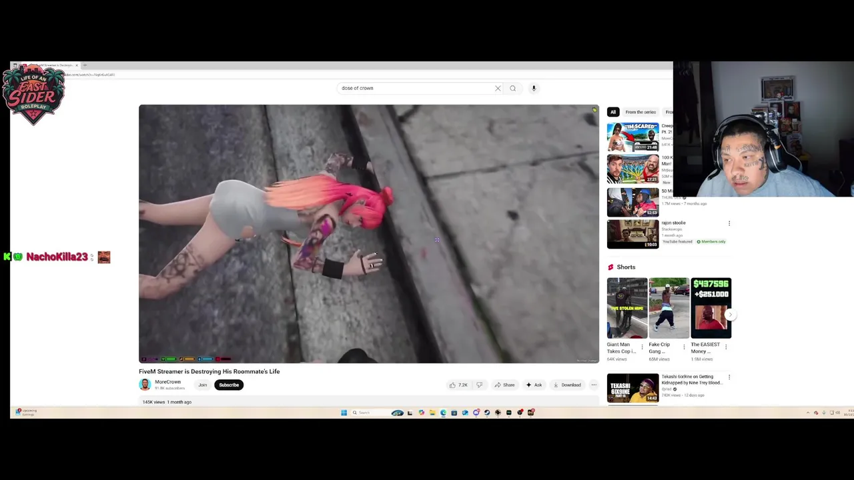Image resolution: width=854 pixels, height=480 pixels.
Task: Open the Tekashi 6ix9ine video thumbnail
Action: click(x=632, y=388)
